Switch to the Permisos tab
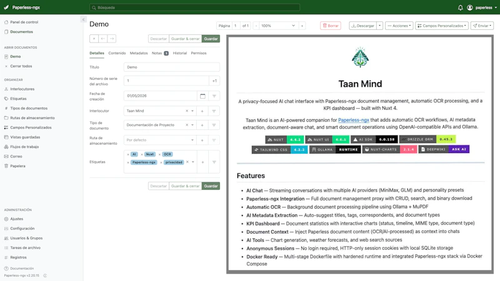This screenshot has width=500, height=281. 199,53
